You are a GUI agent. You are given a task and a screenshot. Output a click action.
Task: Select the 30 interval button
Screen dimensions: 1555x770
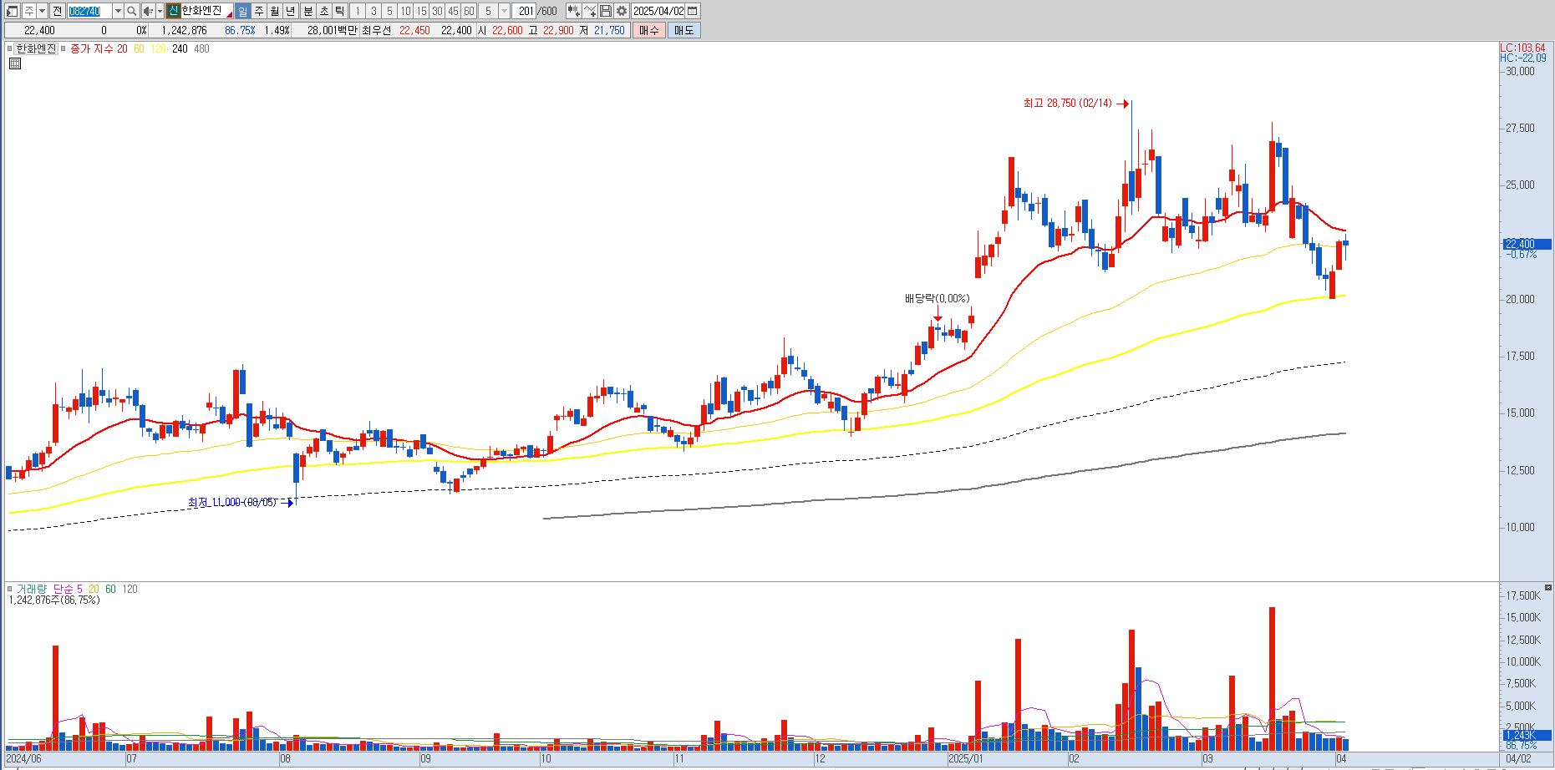[x=437, y=11]
